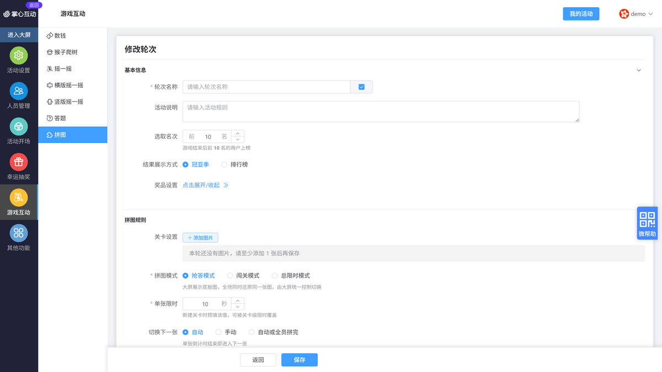Click the 我的活动 button
This screenshot has width=662, height=372.
click(581, 14)
